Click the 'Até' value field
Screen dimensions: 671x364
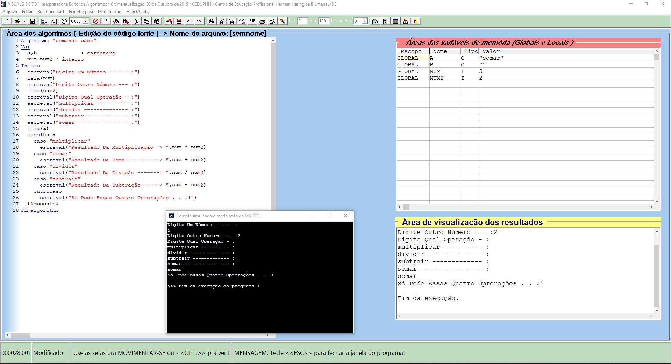(x=324, y=21)
